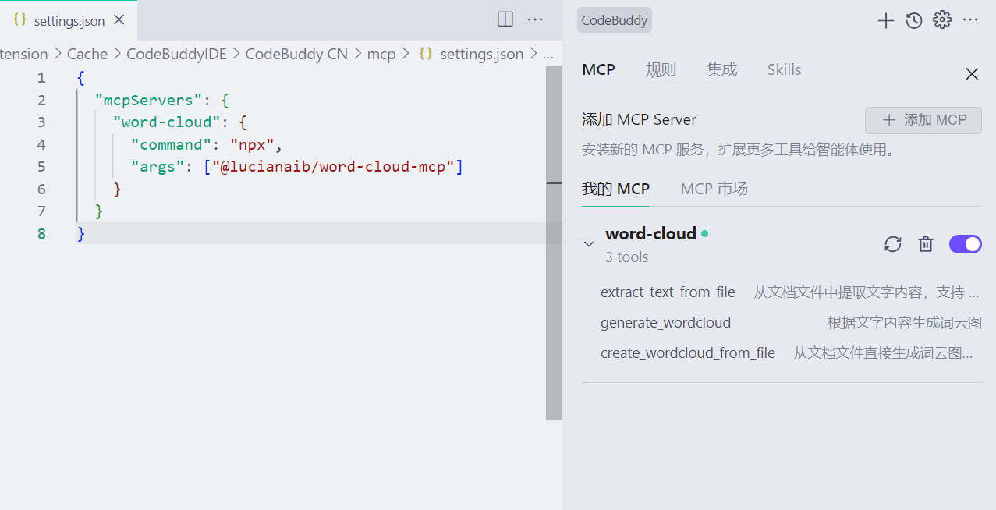Open the MCP 市场 tab

[713, 188]
